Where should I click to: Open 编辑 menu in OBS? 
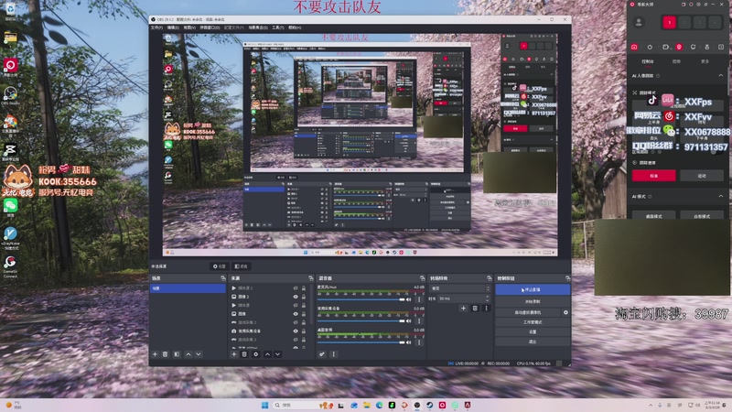point(173,28)
